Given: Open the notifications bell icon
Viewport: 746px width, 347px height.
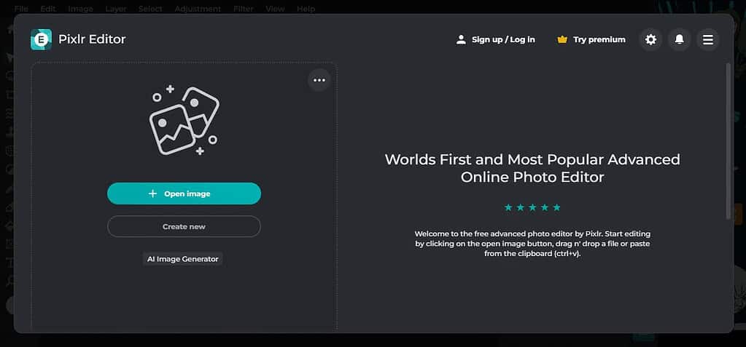Looking at the screenshot, I should (x=680, y=39).
